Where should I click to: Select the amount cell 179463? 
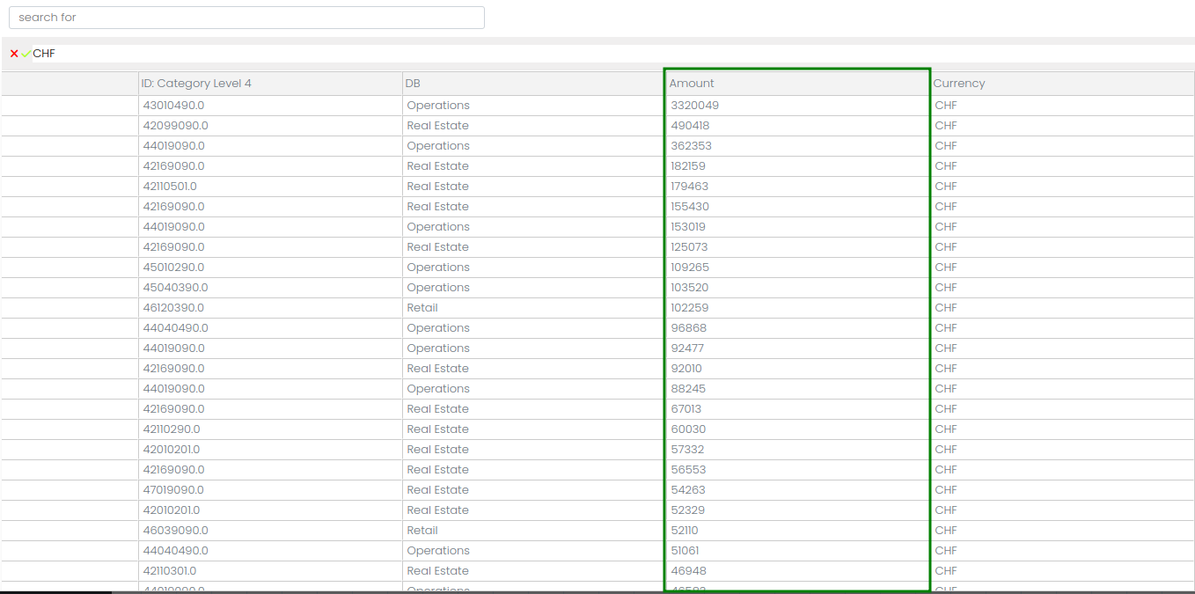[689, 187]
